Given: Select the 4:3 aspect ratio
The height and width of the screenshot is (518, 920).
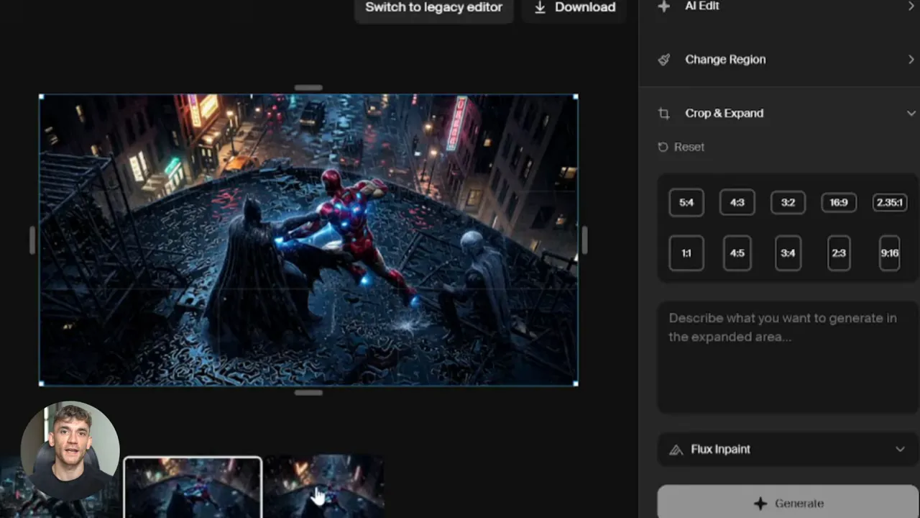Looking at the screenshot, I should pyautogui.click(x=737, y=202).
